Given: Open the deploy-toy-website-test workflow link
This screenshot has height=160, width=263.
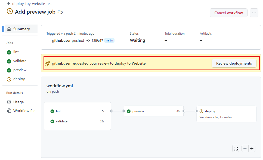Looking at the screenshot, I should (x=32, y=4).
